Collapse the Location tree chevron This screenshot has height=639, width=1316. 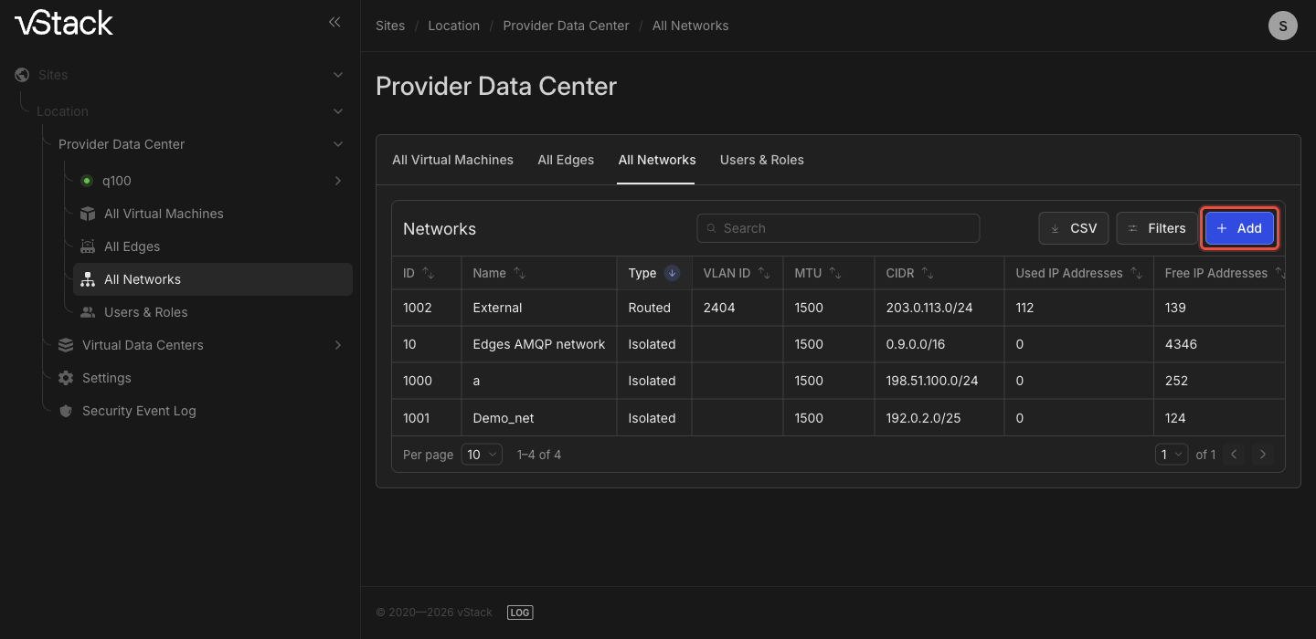pos(338,111)
